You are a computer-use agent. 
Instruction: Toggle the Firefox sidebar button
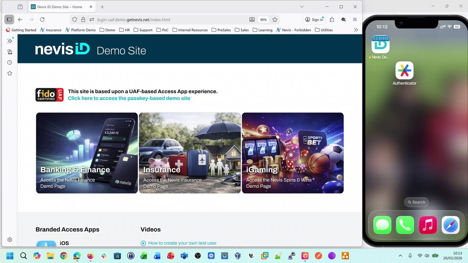click(9, 20)
